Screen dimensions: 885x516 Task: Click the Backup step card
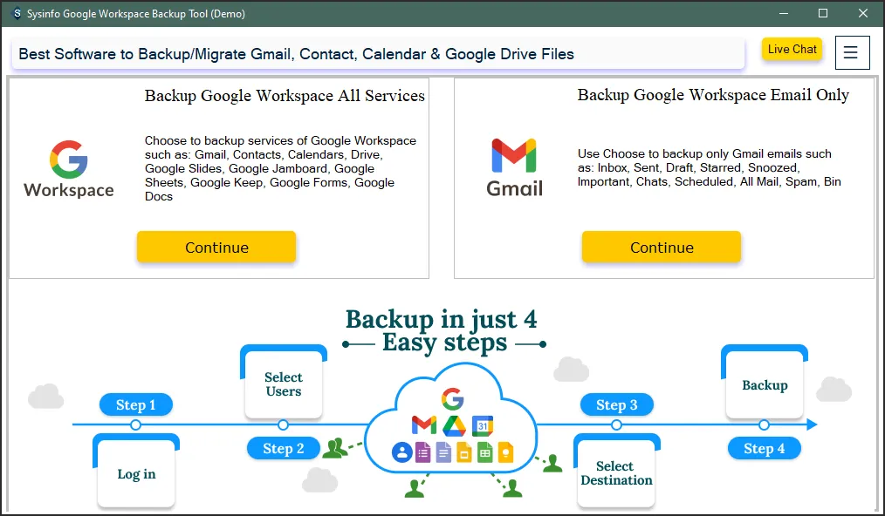(765, 383)
